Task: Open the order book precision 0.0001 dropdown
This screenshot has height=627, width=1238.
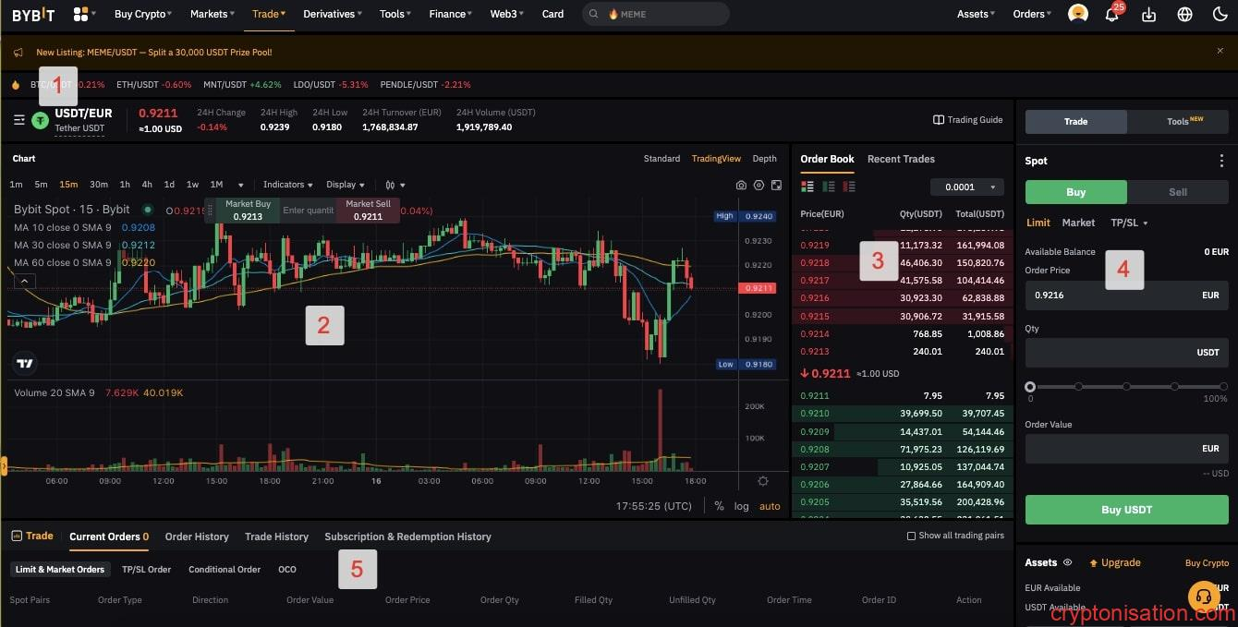Action: [x=966, y=187]
